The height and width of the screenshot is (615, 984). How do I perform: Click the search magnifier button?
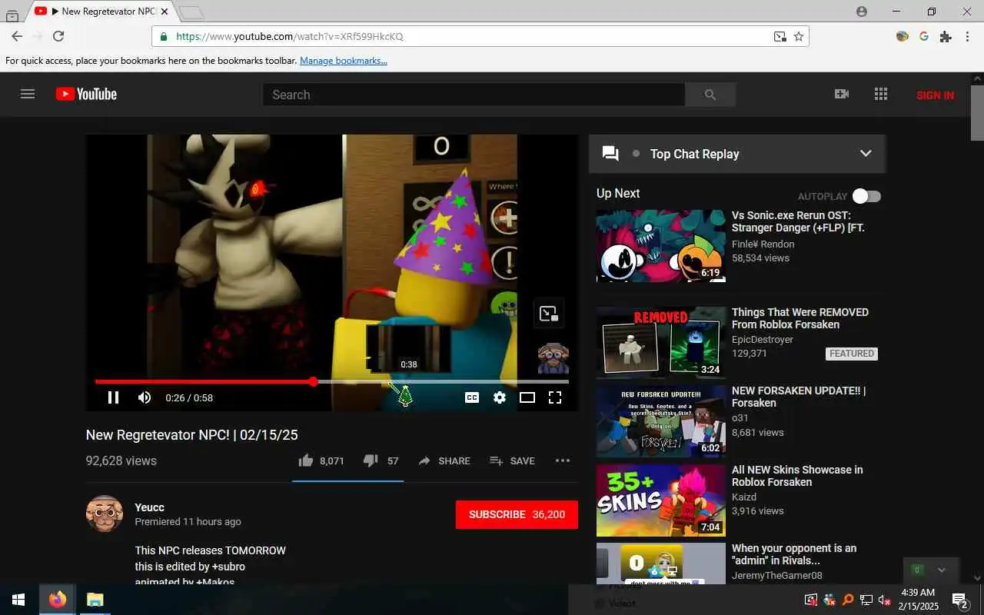(710, 95)
